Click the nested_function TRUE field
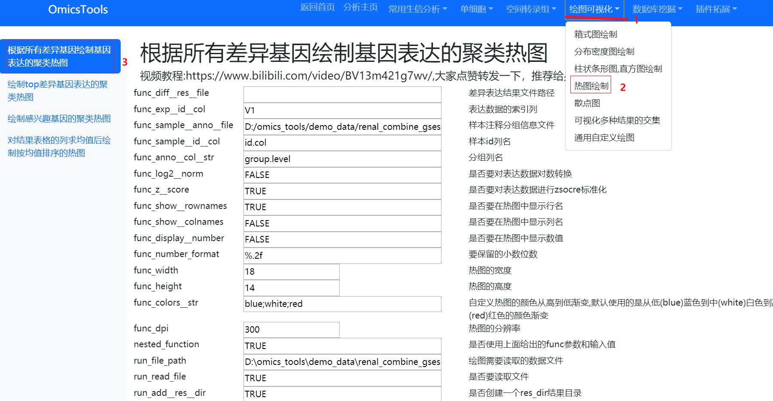773x401 pixels. 342,346
